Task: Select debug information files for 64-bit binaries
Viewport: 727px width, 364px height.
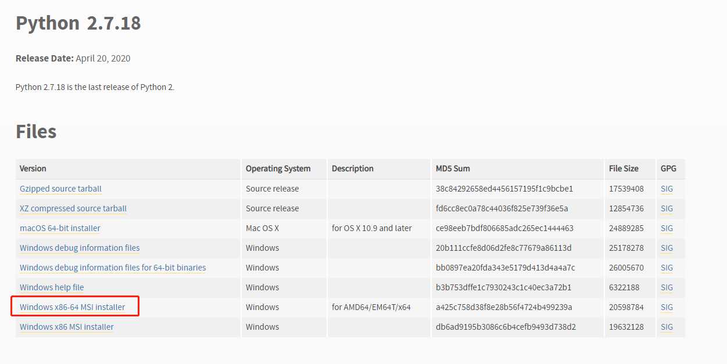Action: [x=113, y=268]
